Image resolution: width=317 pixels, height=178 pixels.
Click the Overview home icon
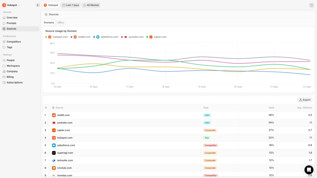pyautogui.click(x=4, y=18)
